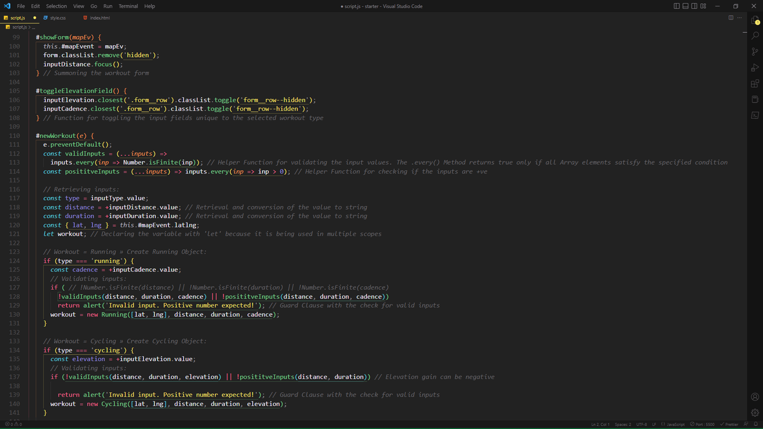Click the gutter at line number 110
This screenshot has width=763, height=429.
point(15,136)
